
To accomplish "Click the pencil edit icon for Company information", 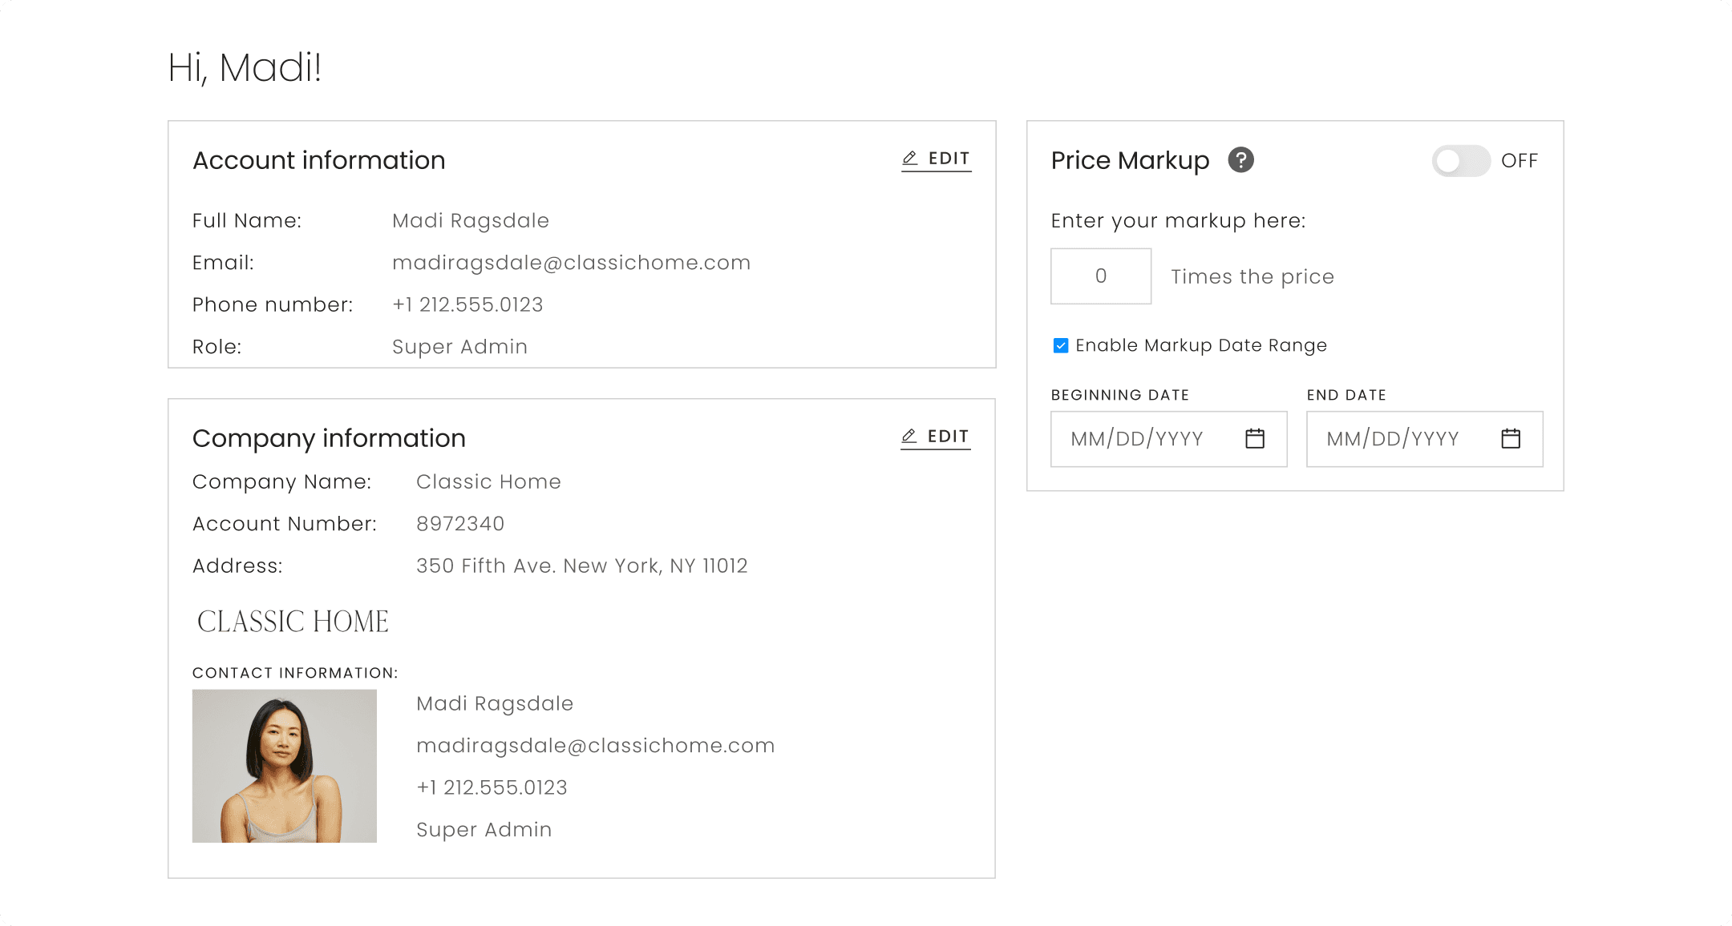I will [x=908, y=436].
